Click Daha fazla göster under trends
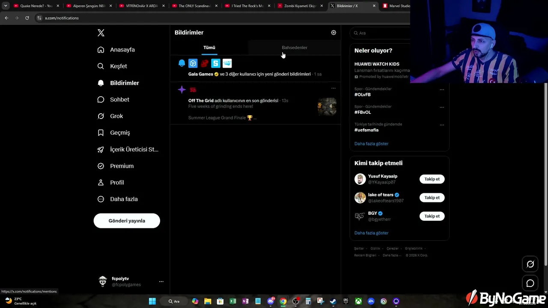This screenshot has height=308, width=548. [x=371, y=144]
